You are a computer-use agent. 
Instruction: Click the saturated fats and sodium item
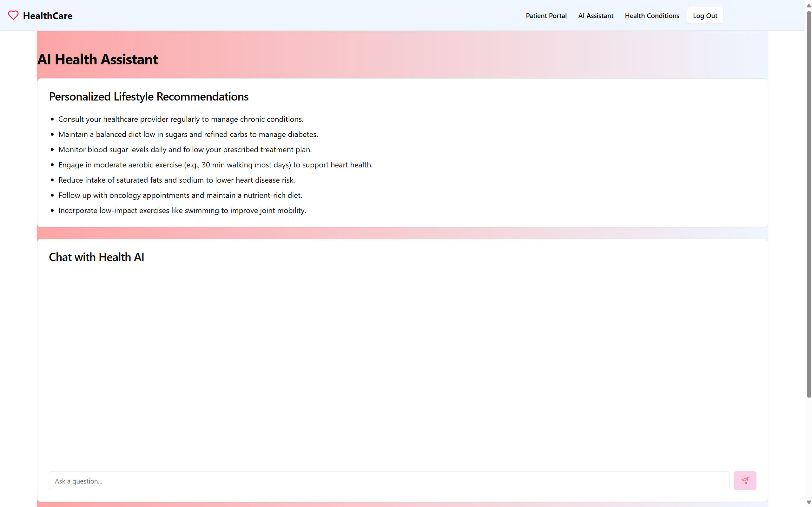click(x=176, y=180)
